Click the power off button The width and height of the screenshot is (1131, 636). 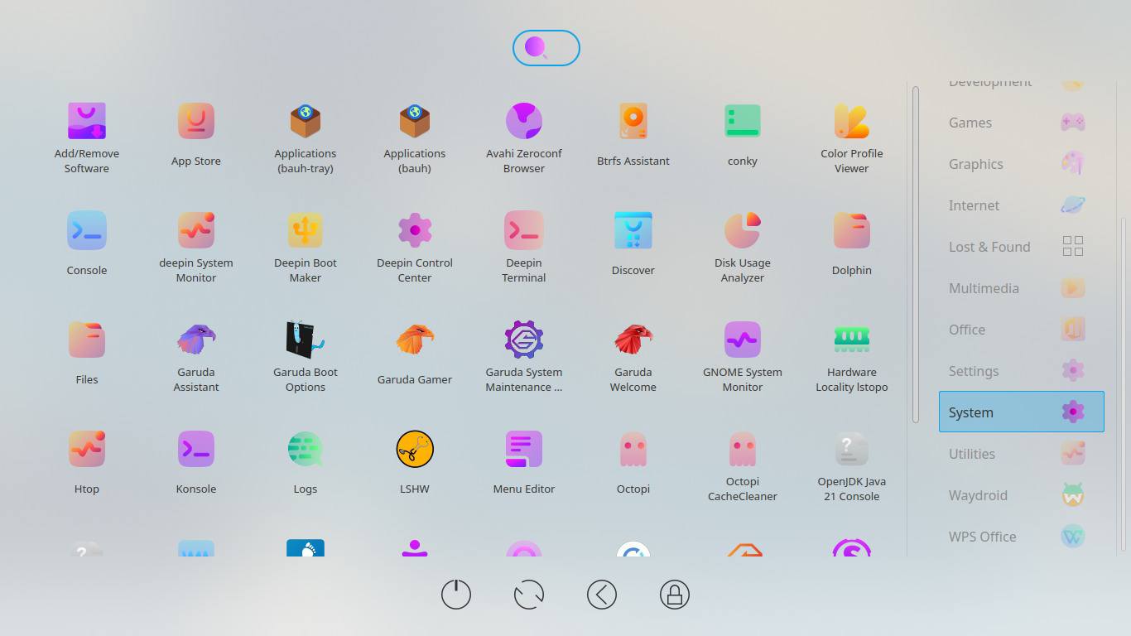tap(456, 595)
